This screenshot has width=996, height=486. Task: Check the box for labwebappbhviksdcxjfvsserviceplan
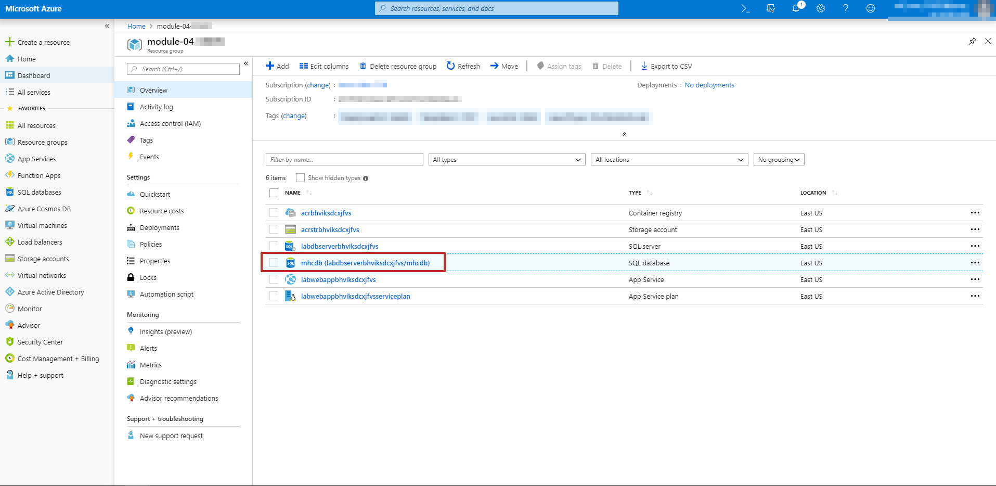(x=274, y=296)
